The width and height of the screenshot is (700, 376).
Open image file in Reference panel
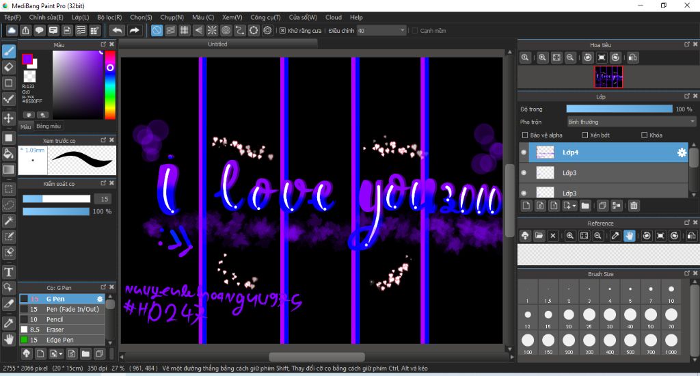click(x=539, y=236)
